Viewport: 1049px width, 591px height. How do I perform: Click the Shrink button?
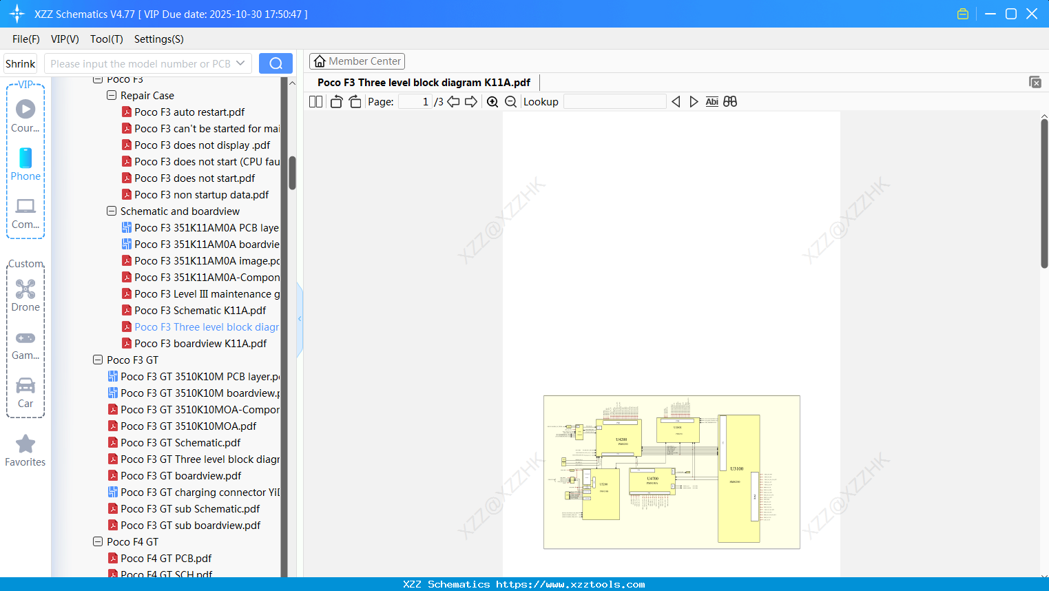(x=20, y=63)
